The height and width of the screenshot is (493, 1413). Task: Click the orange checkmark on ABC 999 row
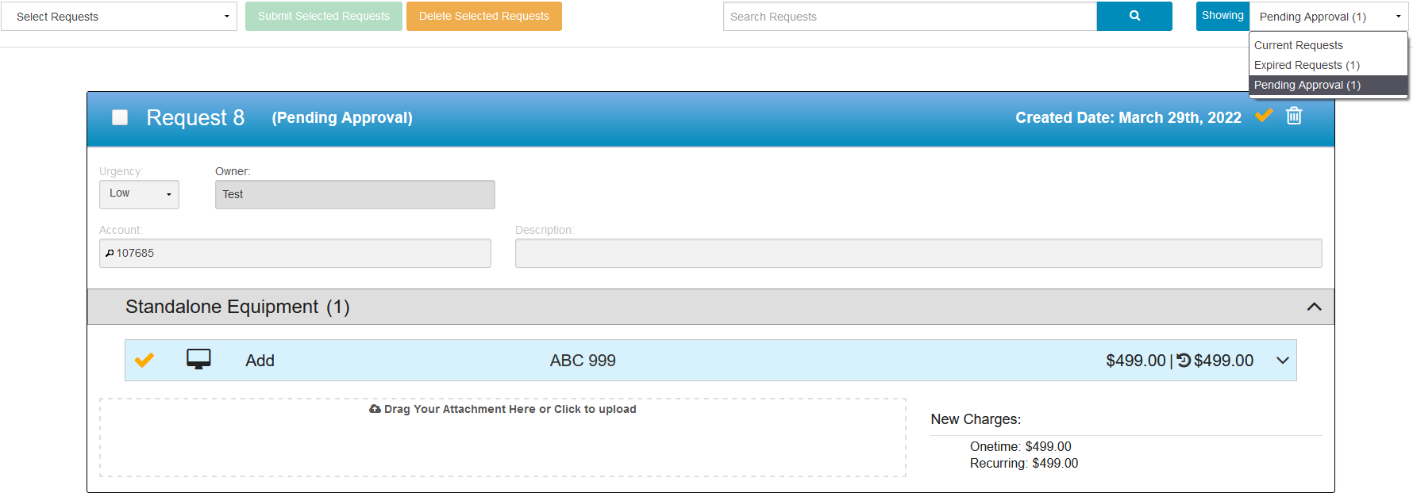pos(144,361)
